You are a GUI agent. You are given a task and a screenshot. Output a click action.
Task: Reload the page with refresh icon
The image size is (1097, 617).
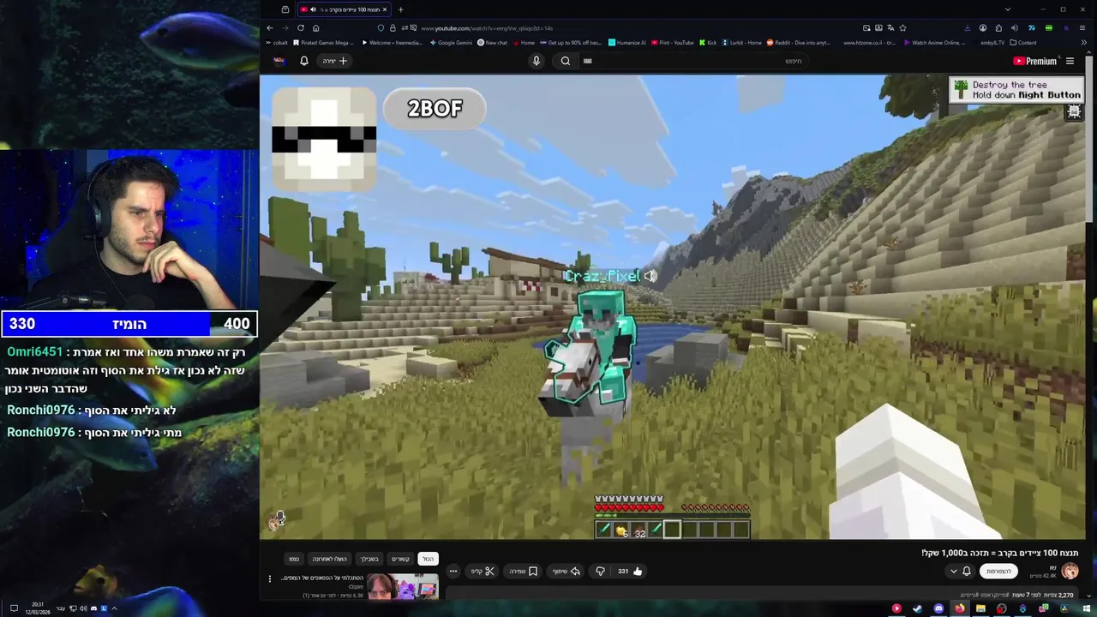click(x=301, y=27)
